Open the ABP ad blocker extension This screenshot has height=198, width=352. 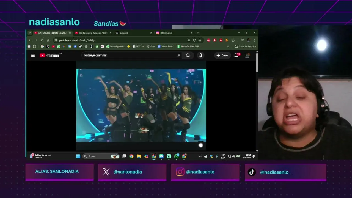(208, 40)
